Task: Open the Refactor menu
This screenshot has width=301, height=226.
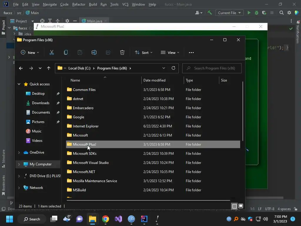Action: pyautogui.click(x=78, y=4)
